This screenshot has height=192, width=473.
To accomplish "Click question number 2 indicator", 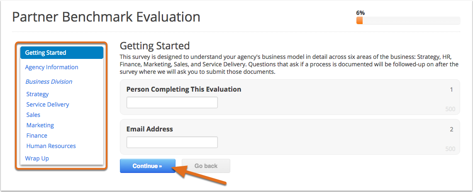I will point(451,129).
